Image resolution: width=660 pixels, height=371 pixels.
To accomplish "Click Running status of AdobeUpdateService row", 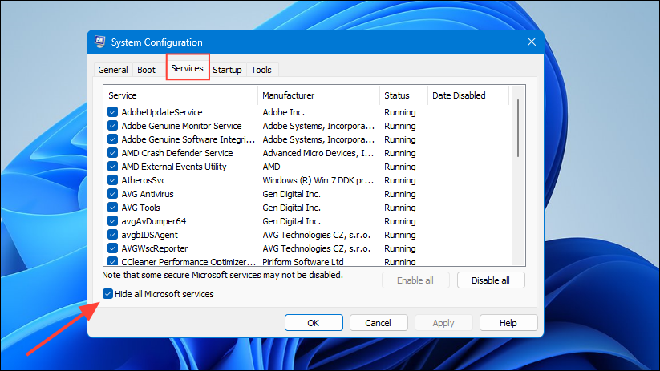I will (400, 112).
